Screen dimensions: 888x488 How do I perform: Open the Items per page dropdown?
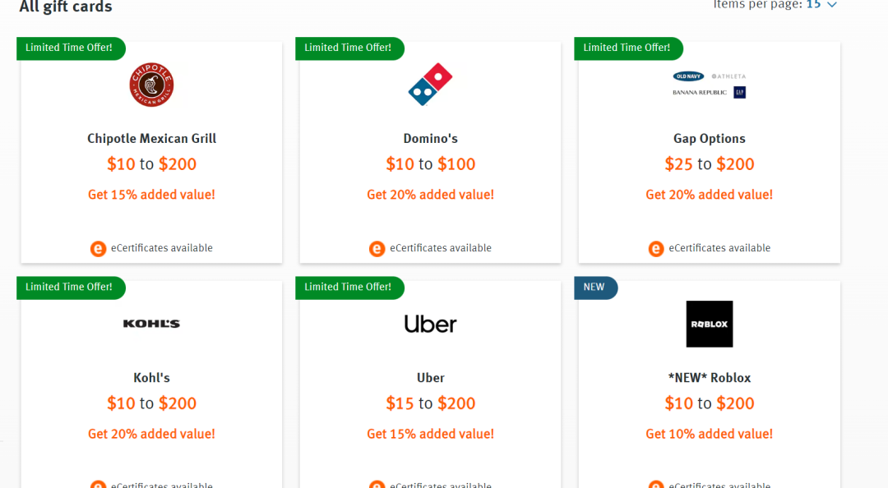(832, 5)
